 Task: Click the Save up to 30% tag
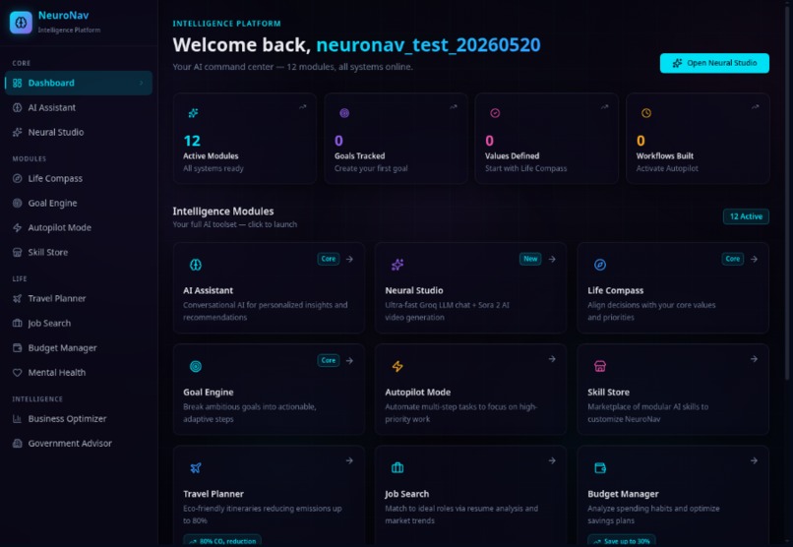click(x=622, y=541)
